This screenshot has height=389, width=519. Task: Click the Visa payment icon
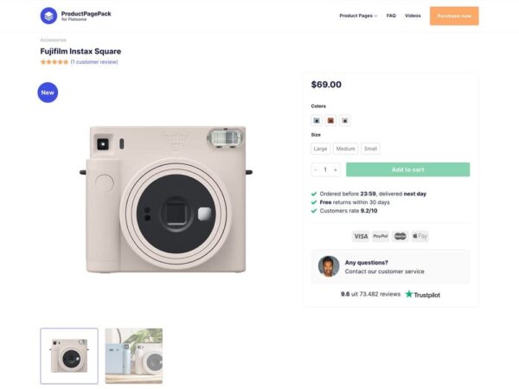[x=361, y=236]
